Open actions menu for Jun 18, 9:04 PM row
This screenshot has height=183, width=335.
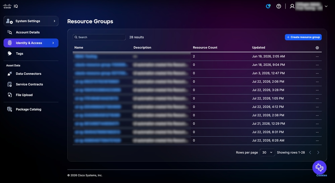pyautogui.click(x=317, y=65)
